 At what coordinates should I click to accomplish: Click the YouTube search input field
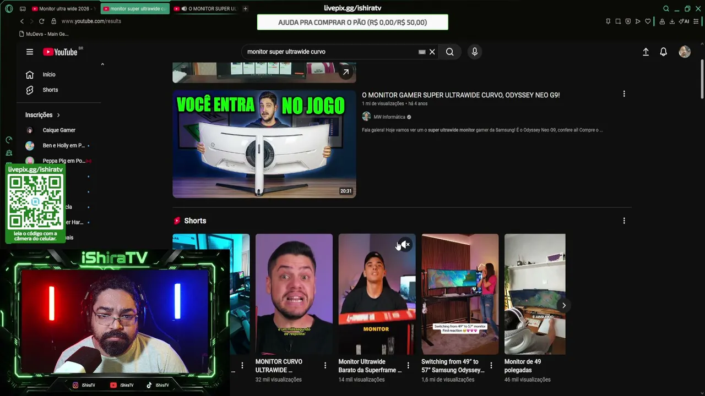point(330,52)
